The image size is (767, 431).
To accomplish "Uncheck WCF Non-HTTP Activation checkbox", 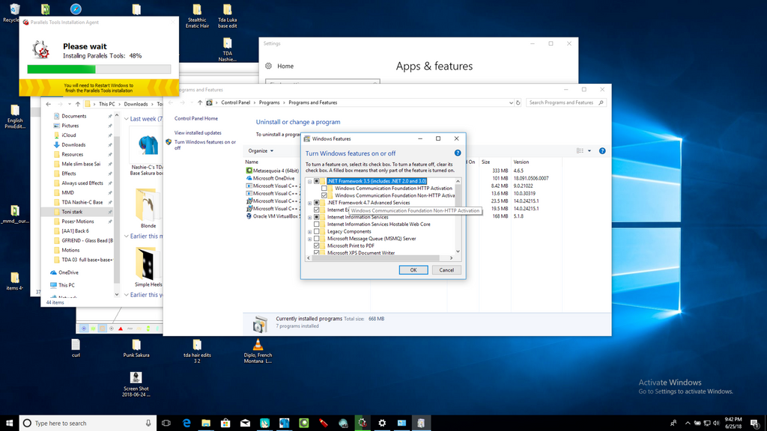I will pyautogui.click(x=324, y=195).
